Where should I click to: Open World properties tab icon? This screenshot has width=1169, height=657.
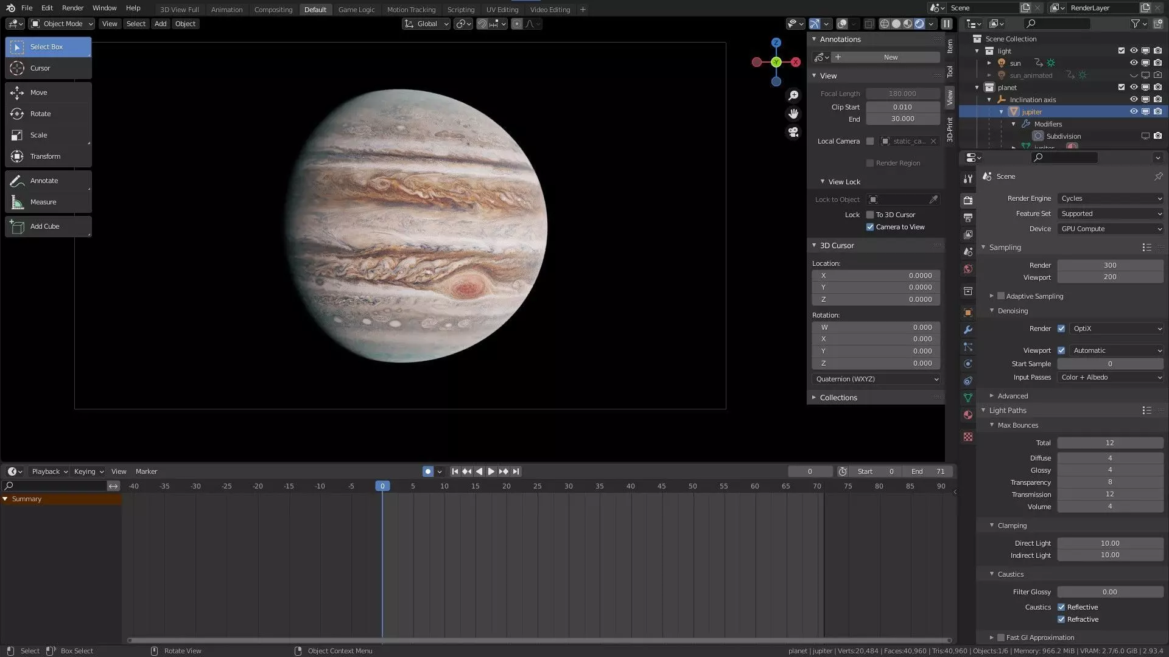point(968,269)
